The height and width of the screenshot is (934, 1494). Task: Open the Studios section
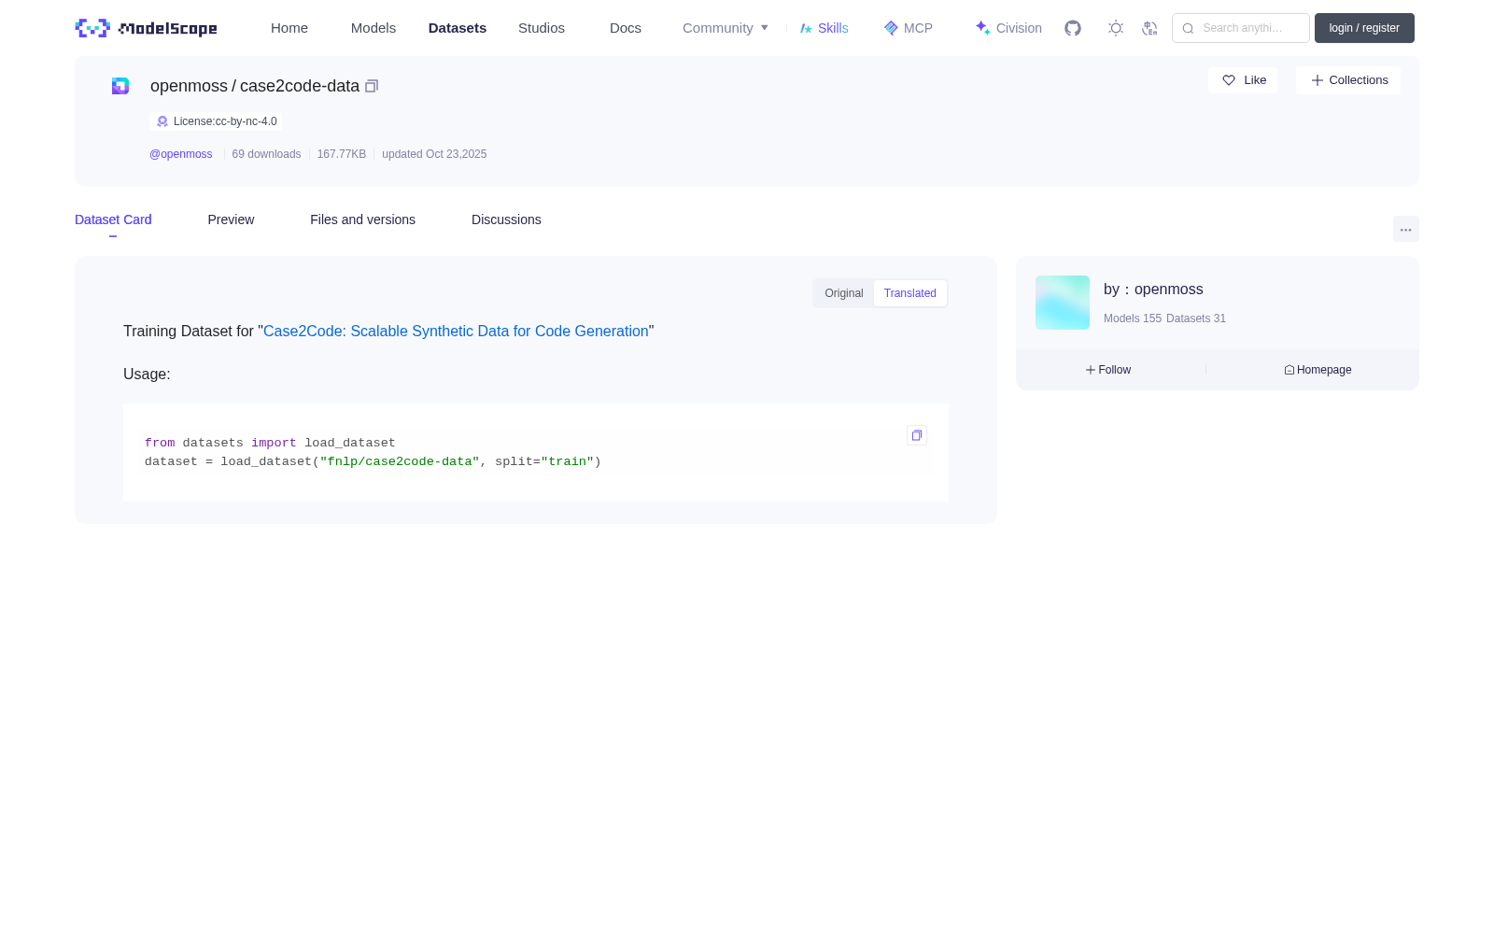[542, 28]
